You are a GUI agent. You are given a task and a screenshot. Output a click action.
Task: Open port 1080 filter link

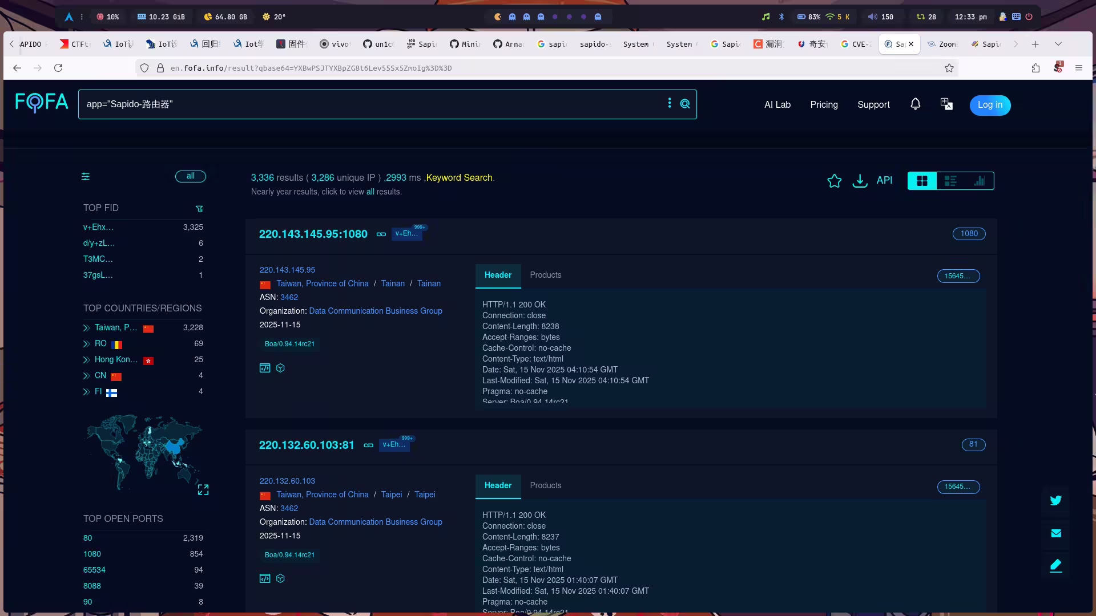(x=92, y=554)
